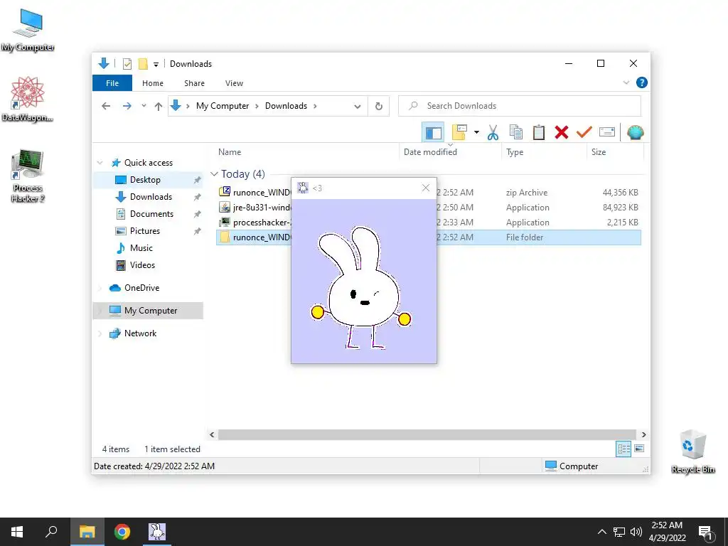Refresh the Downloads folder view
Viewport: 728px width, 546px height.
[379, 107]
